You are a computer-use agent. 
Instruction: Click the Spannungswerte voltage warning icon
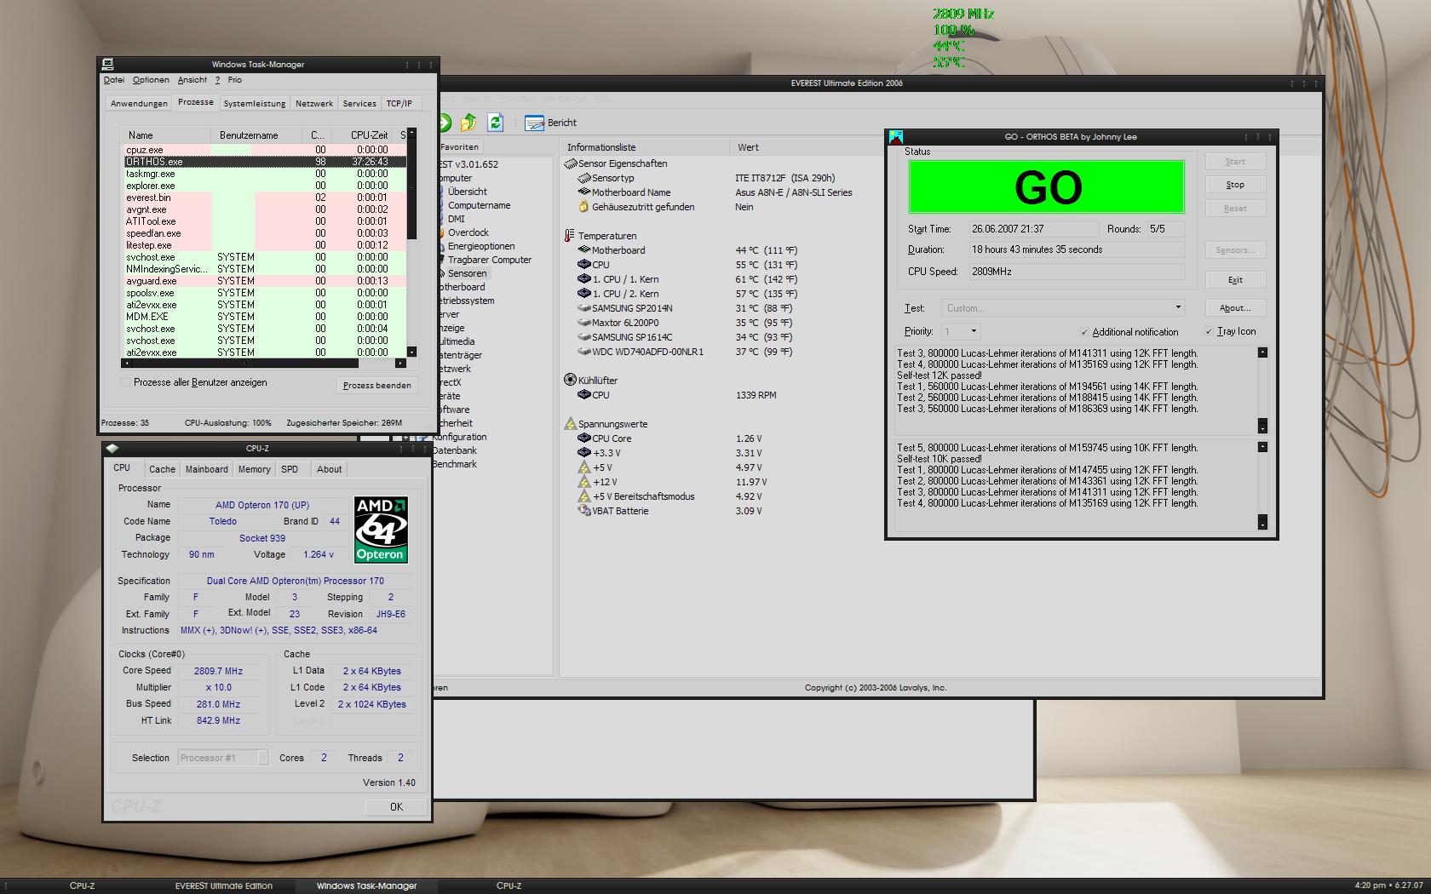[x=570, y=423]
